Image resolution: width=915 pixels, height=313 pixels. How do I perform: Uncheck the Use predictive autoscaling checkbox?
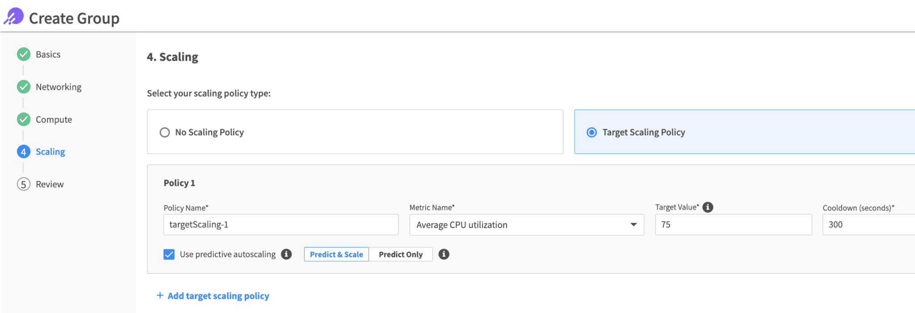coord(169,254)
